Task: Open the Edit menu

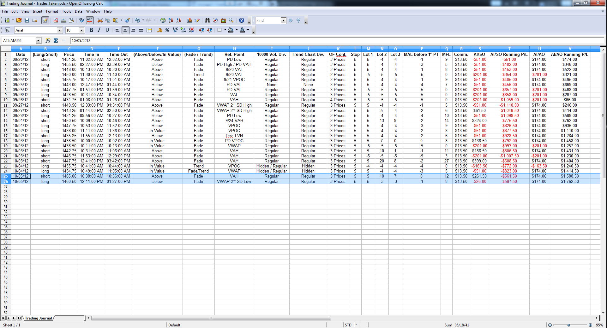Action: (15, 11)
